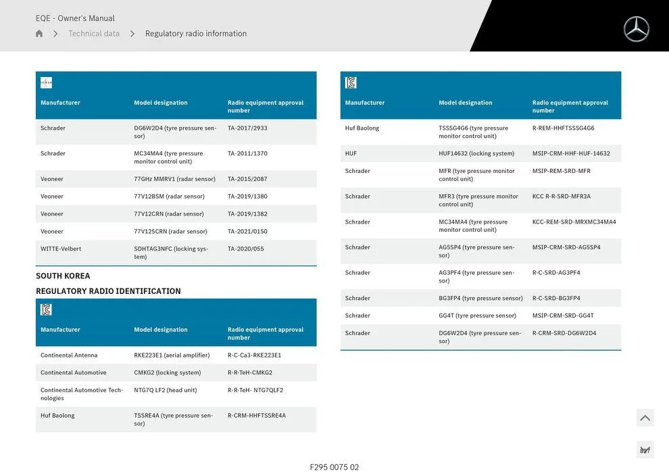Select the Regulatory radio information breadcrumb
Screen dimensions: 669x473
click(x=196, y=34)
